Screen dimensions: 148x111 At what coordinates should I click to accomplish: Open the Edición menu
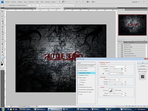pos(14,2)
